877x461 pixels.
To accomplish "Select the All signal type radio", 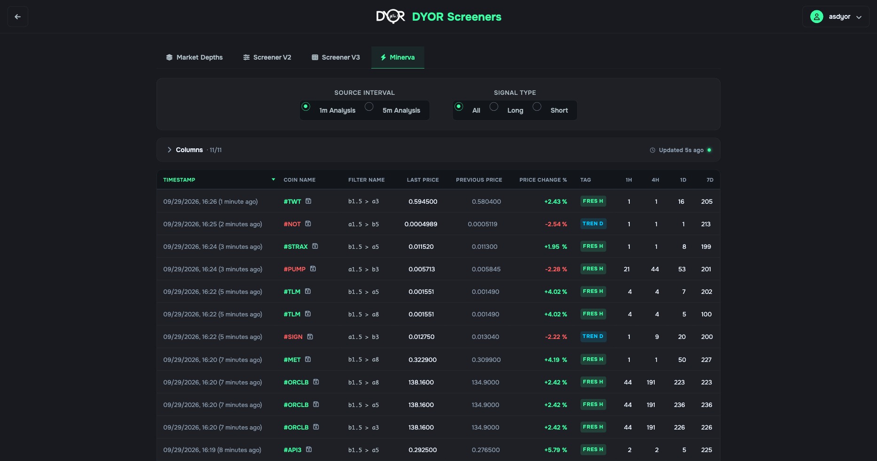I will click(x=459, y=107).
